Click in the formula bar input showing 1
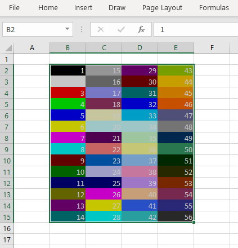This screenshot has height=248, width=238. [196, 29]
